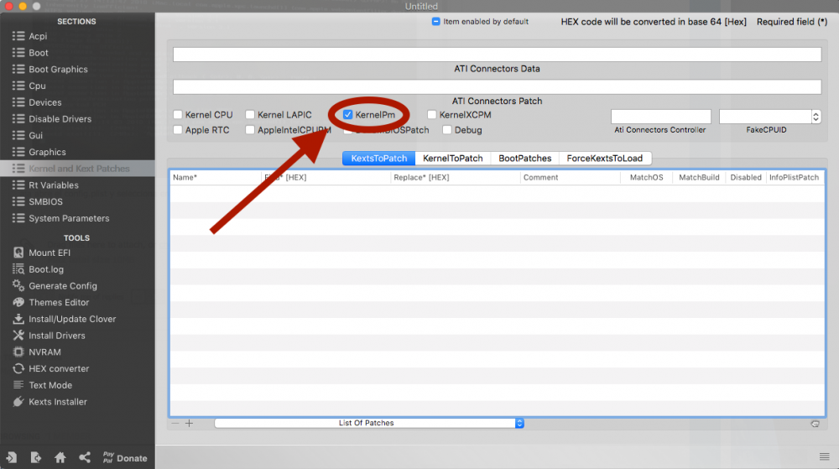Screen dimensions: 839x469
Task: Click the icon at table bottom right
Action: [x=815, y=423]
